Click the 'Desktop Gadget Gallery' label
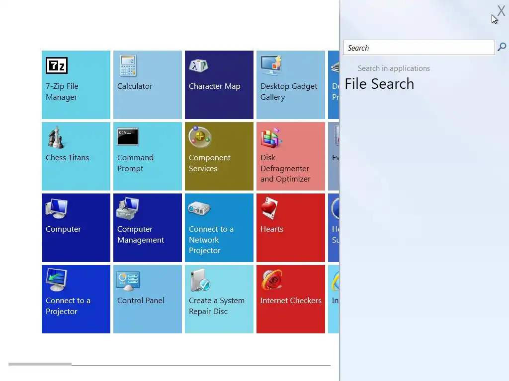Viewport: 509px width, 381px height. click(x=289, y=92)
